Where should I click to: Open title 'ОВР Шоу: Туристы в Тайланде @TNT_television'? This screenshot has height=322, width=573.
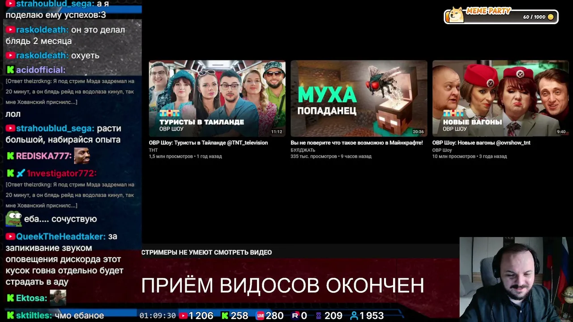click(208, 143)
